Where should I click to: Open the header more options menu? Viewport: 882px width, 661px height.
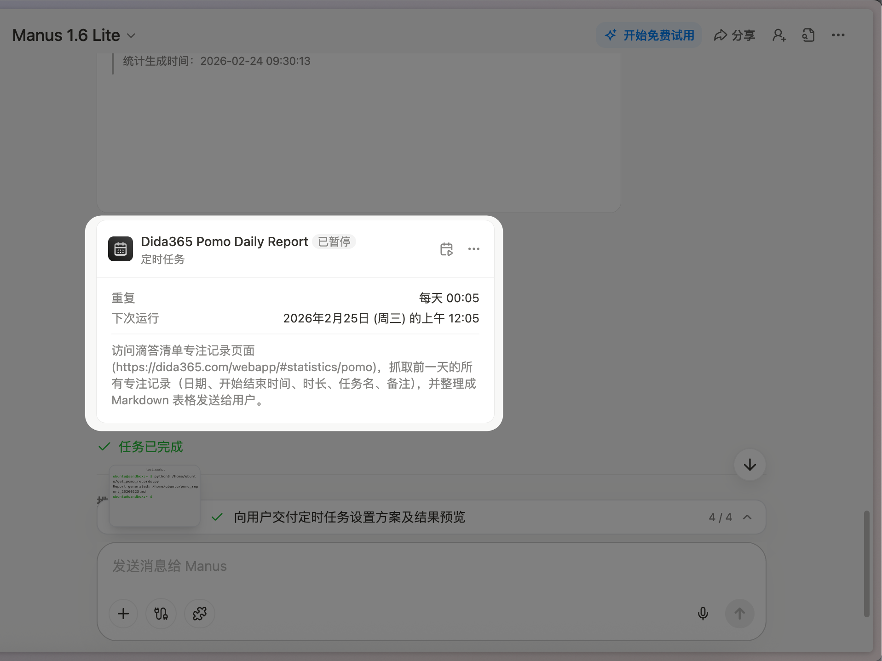click(838, 35)
